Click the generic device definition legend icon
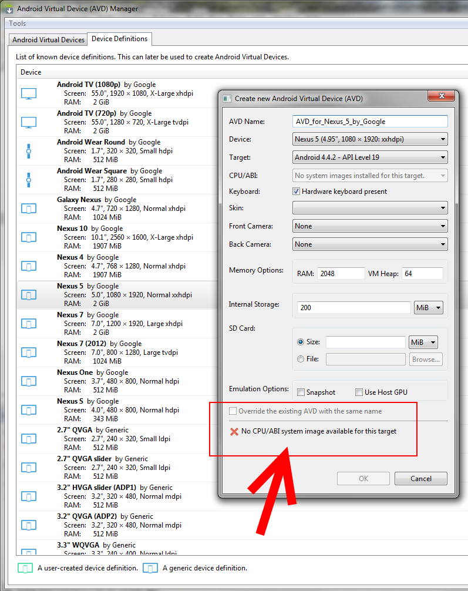Image resolution: width=468 pixels, height=591 pixels. 150,569
